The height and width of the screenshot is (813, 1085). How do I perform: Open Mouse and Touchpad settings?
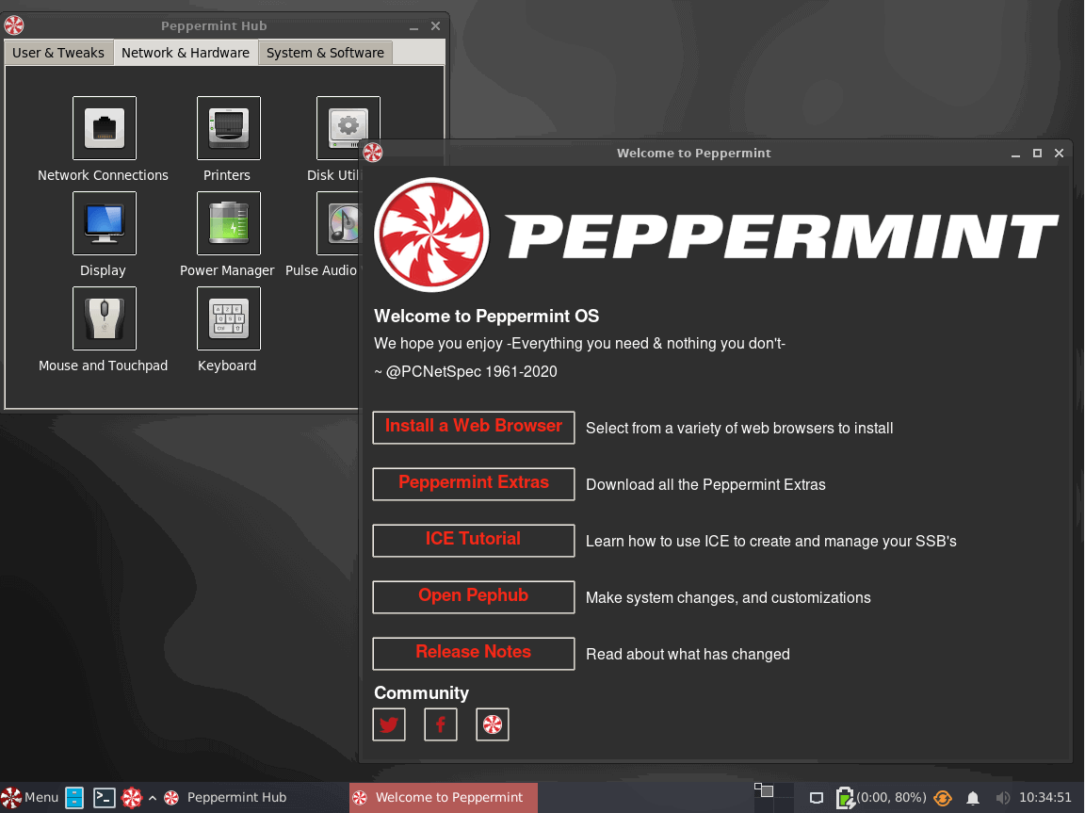(x=104, y=318)
